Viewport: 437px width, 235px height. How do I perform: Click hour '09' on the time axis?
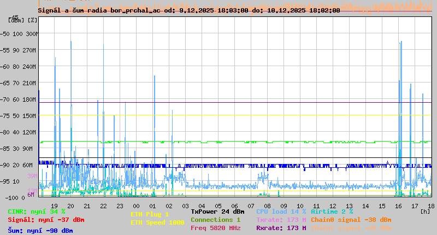(284, 206)
